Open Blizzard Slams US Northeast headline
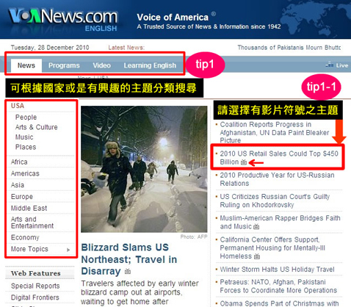The height and width of the screenshot is (307, 351). coord(129,259)
